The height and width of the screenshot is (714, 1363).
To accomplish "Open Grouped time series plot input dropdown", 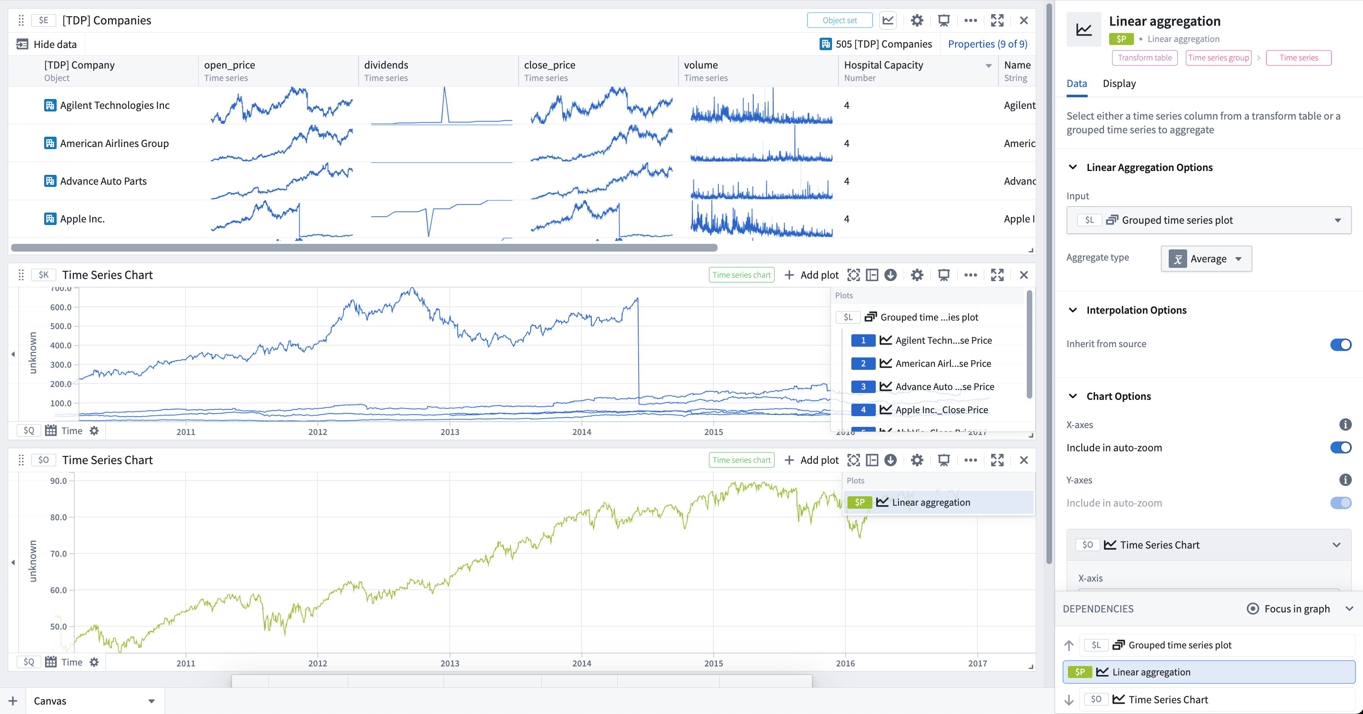I will pos(1209,220).
